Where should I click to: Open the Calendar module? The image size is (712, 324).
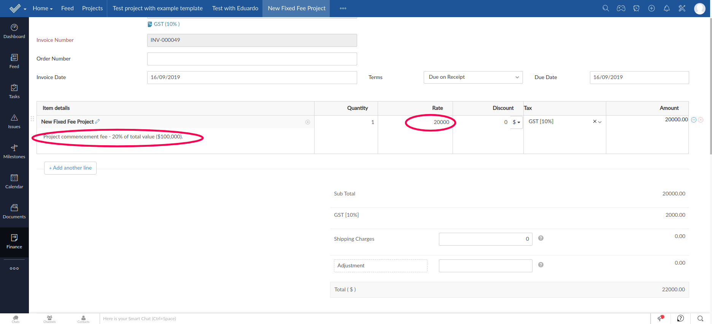pyautogui.click(x=14, y=181)
